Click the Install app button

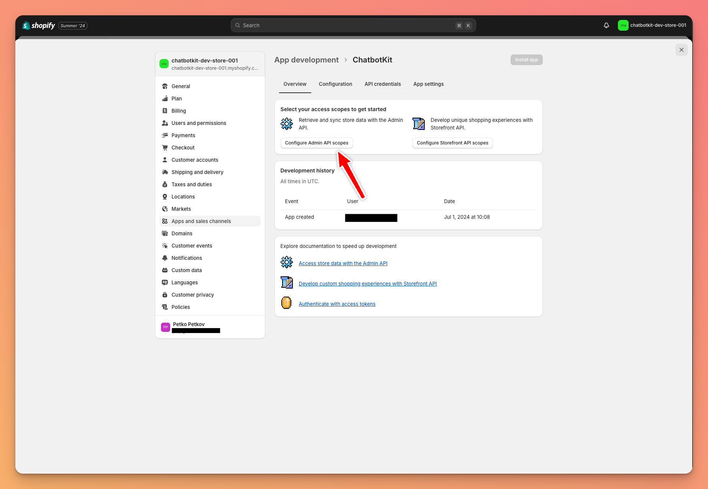tap(526, 60)
